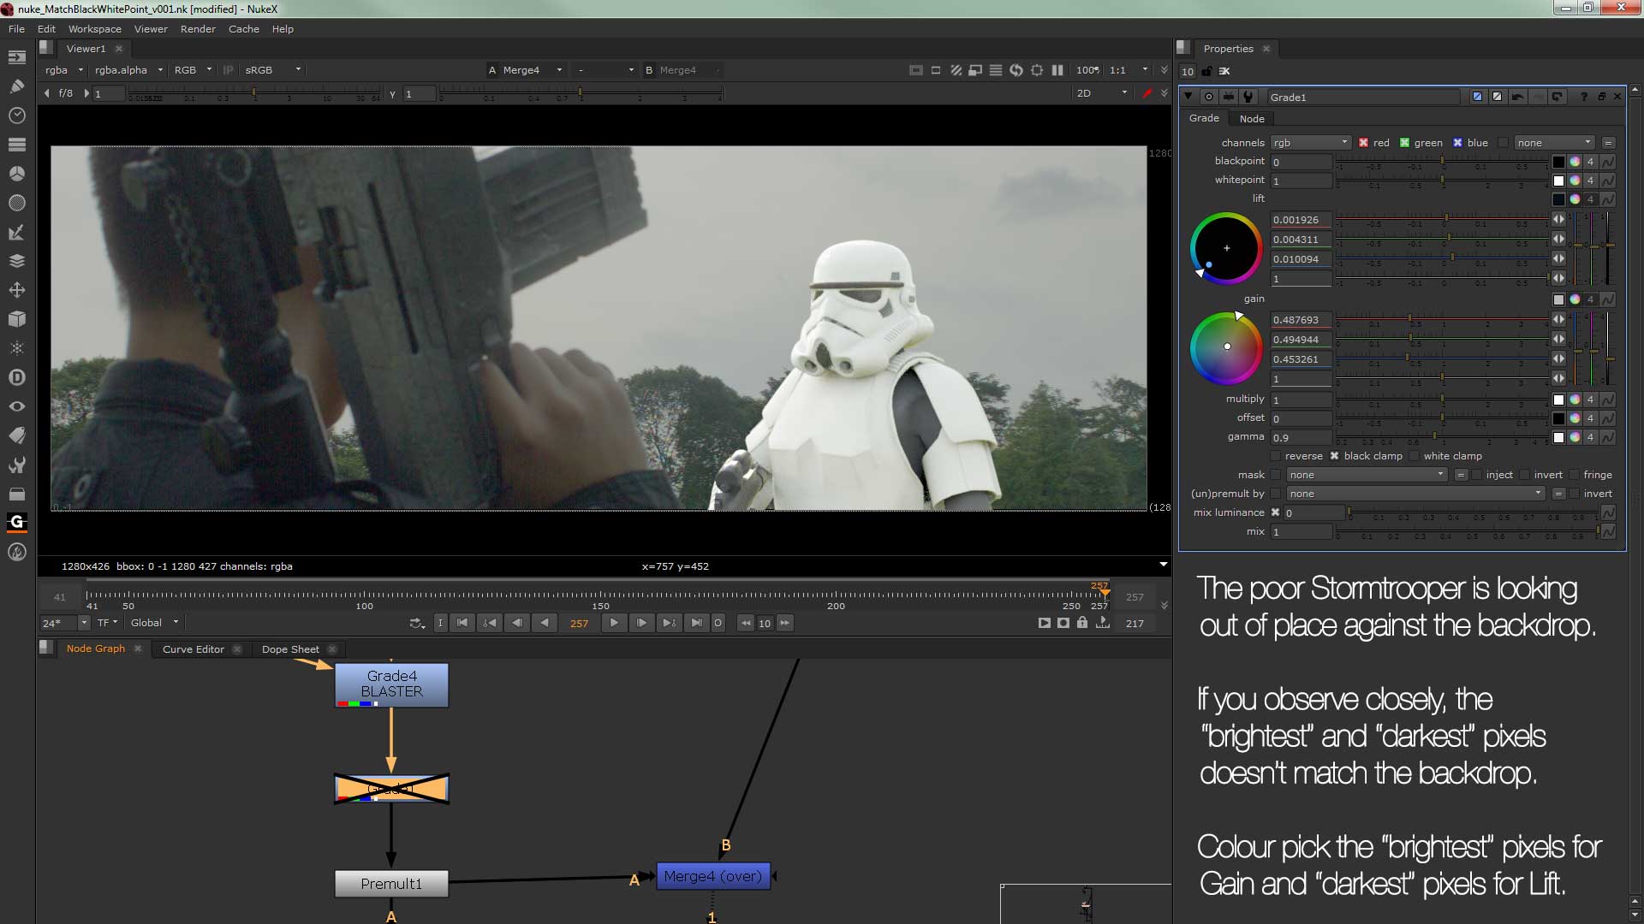
Task: Click the current frame 257 field
Action: click(580, 623)
